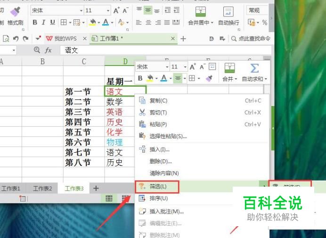Click font color A in mini toolbar
326x238 pixels.
(x=164, y=78)
